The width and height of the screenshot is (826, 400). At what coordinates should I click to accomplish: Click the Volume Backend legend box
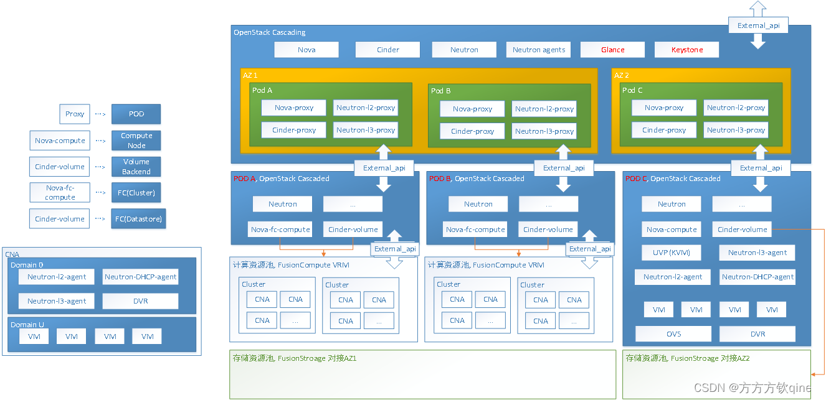click(136, 167)
